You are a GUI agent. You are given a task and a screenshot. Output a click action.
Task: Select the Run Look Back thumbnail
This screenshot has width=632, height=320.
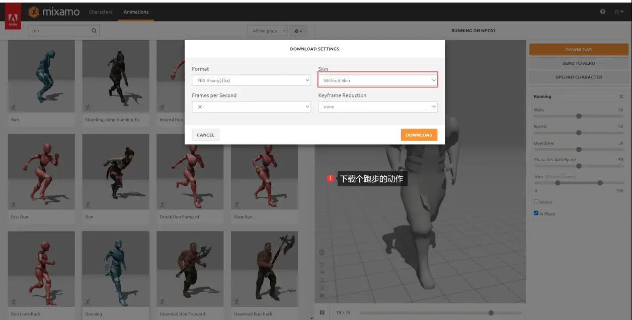(41, 269)
